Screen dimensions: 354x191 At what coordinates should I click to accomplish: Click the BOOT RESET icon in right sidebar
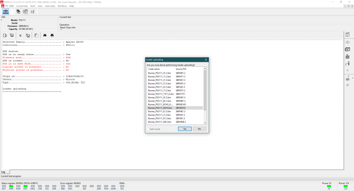(x=347, y=56)
